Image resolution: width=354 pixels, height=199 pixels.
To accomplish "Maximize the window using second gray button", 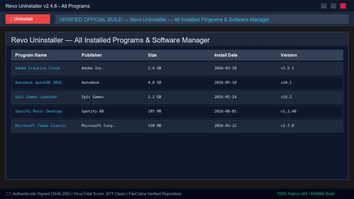I will point(333,6).
